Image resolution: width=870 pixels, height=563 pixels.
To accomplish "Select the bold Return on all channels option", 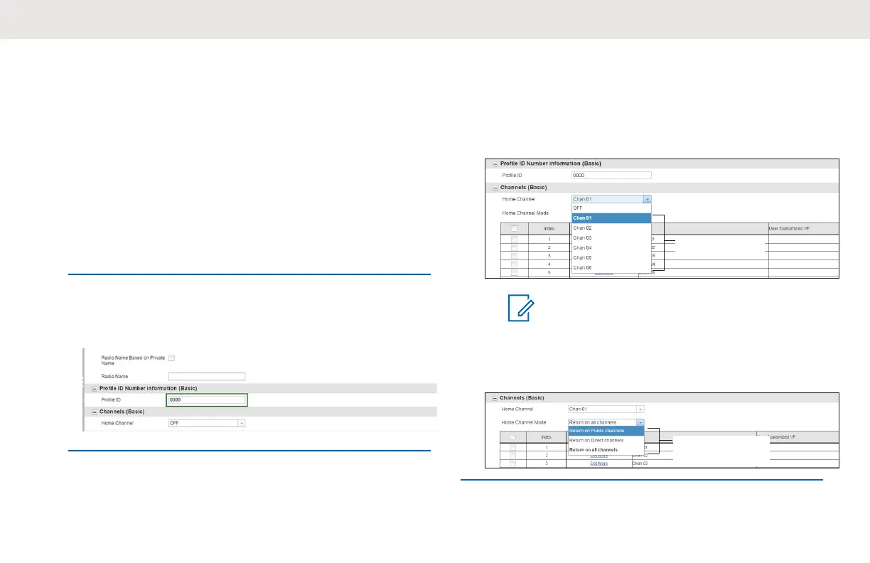I will pyautogui.click(x=606, y=450).
